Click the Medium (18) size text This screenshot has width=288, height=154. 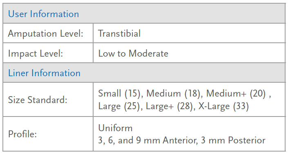(173, 93)
